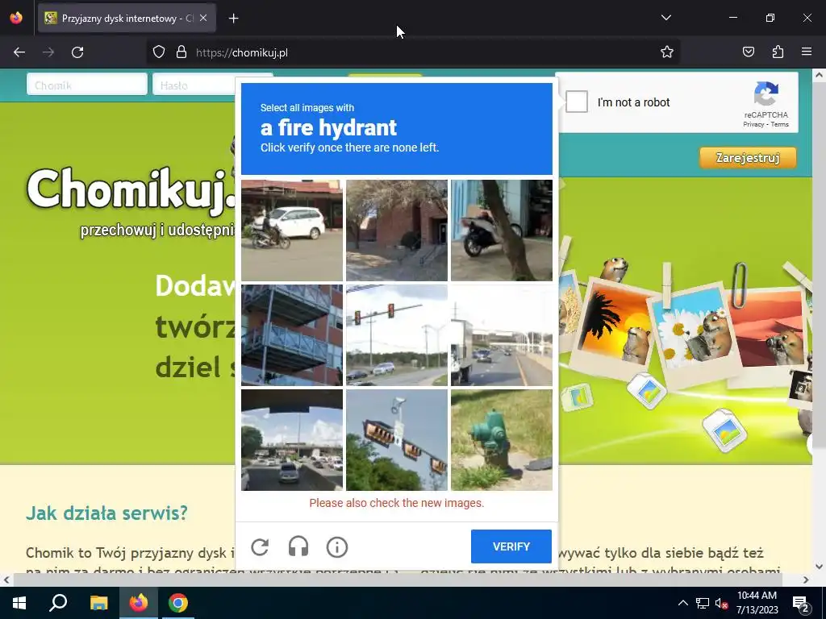826x619 pixels.
Task: Open Windows search magnifier
Action: [x=58, y=603]
